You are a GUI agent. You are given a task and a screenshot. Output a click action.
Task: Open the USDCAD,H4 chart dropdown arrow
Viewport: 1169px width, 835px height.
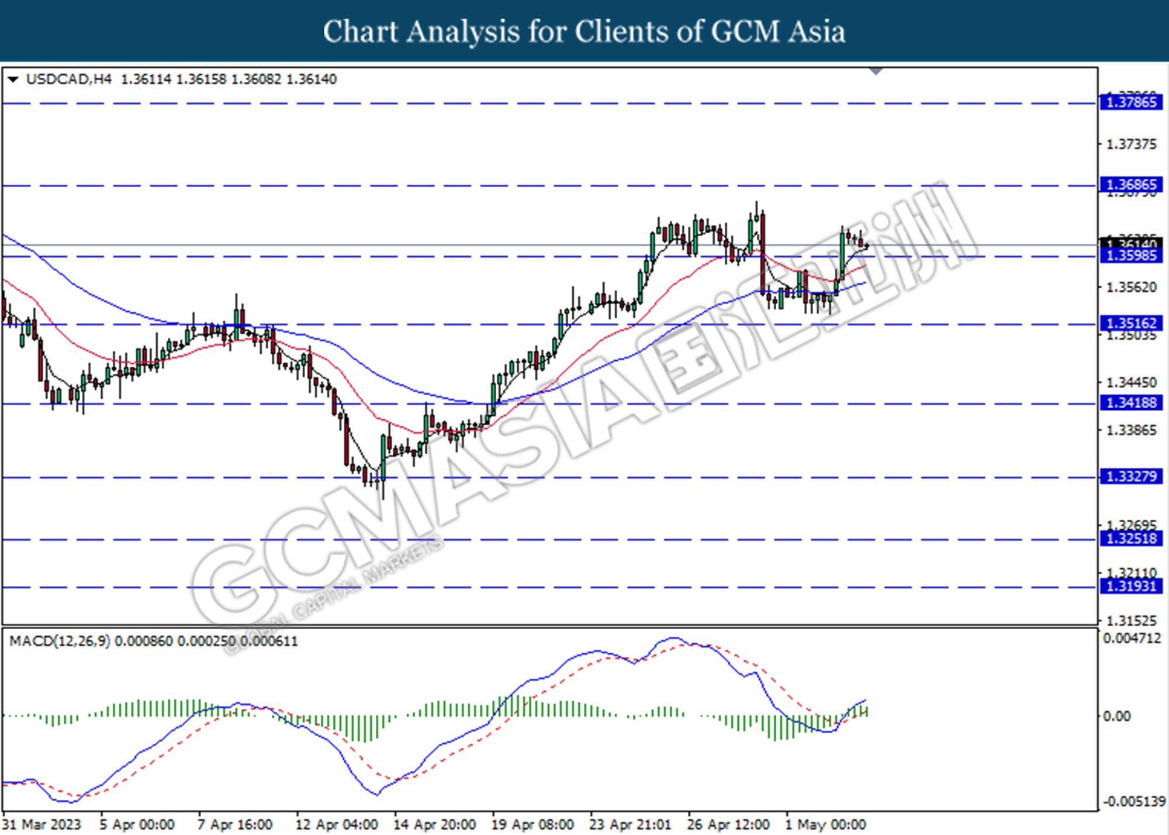13,80
